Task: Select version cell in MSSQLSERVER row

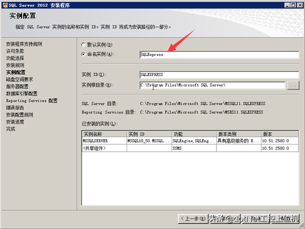Action: point(280,141)
